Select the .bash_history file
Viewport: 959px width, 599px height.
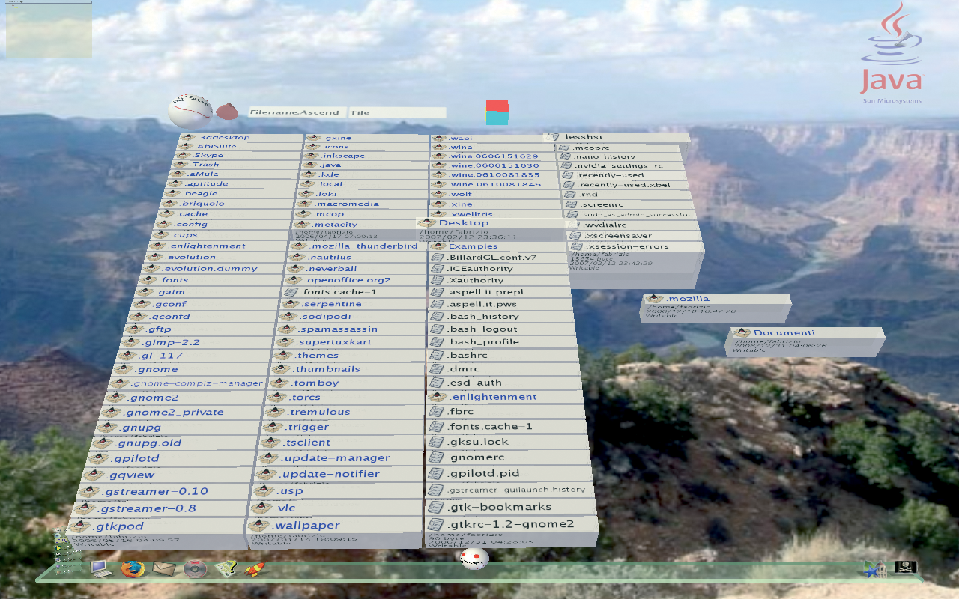(x=501, y=317)
